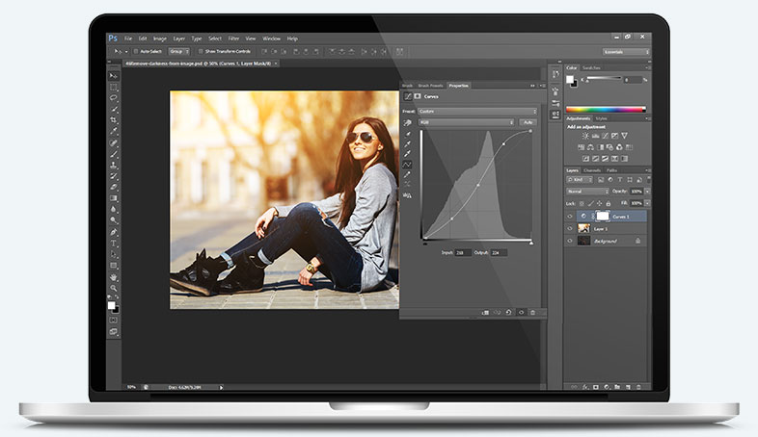Click the reset adjustment icon in Properties footer
The width and height of the screenshot is (758, 437).
[x=508, y=313]
